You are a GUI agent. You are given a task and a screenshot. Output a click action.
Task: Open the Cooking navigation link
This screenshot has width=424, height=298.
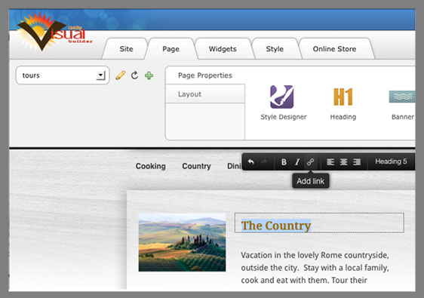(151, 166)
